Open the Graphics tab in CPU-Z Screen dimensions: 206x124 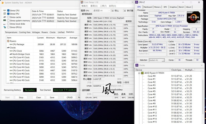(x=173, y=7)
